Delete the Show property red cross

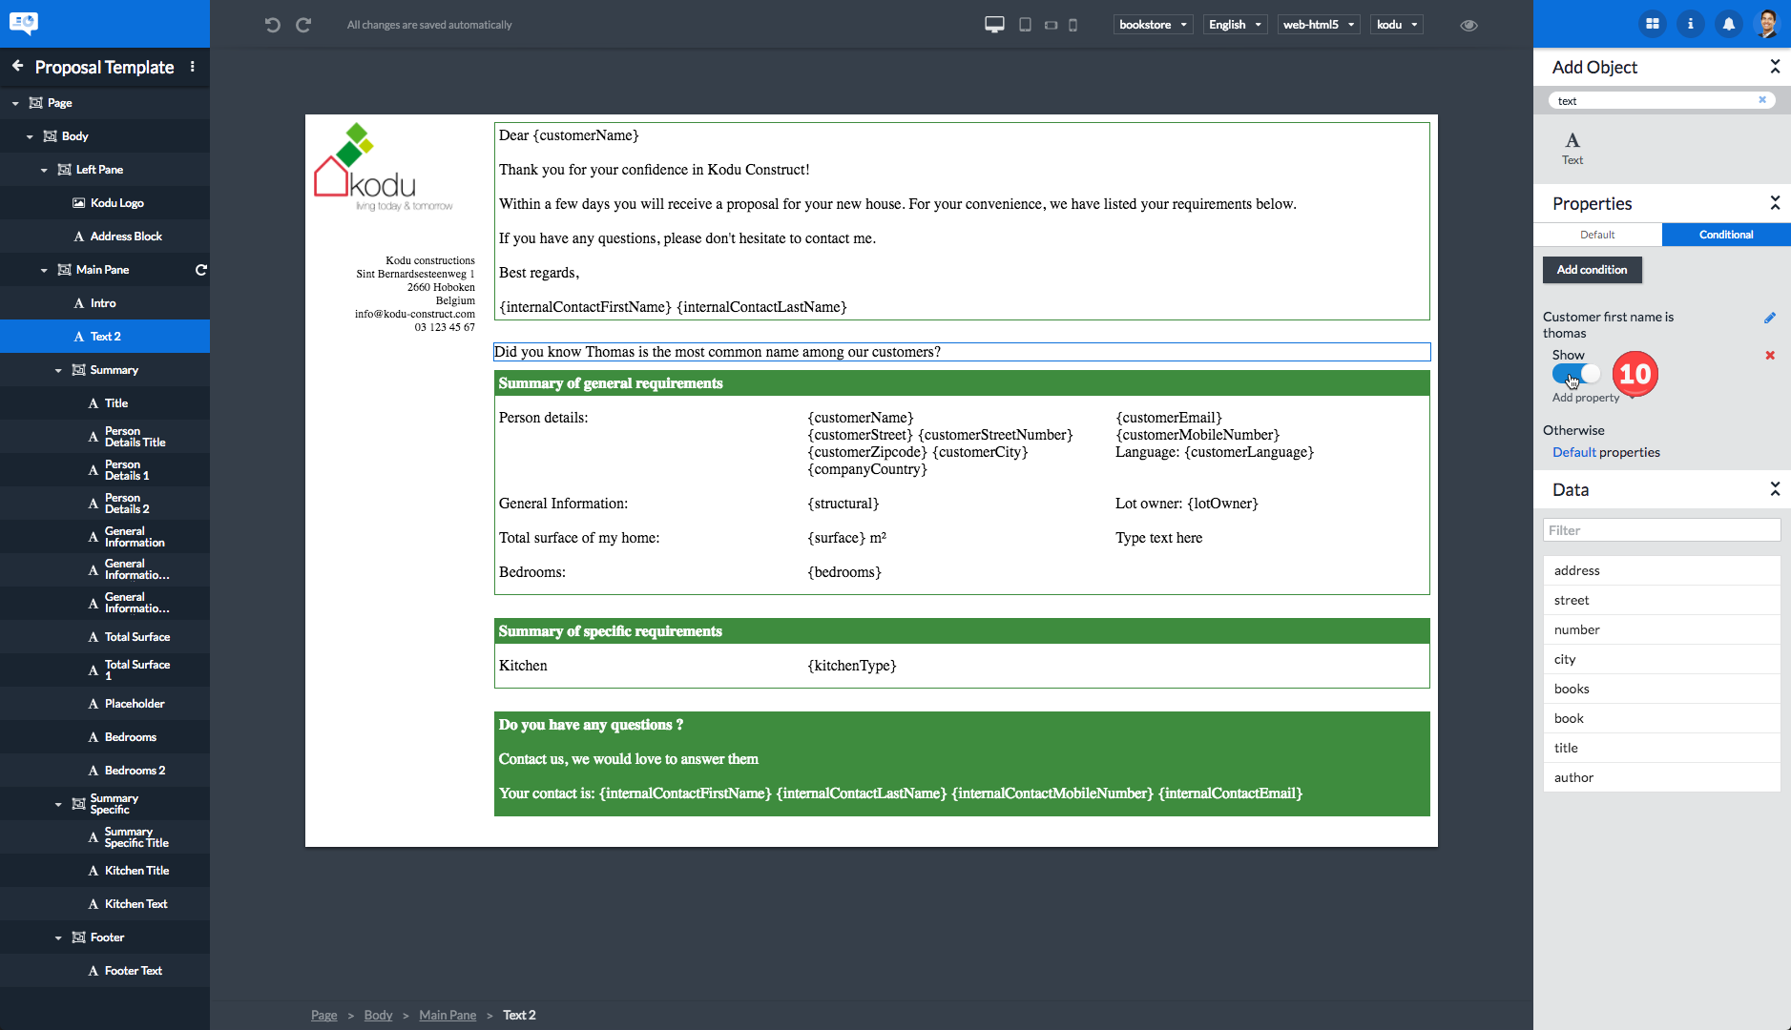pyautogui.click(x=1769, y=355)
